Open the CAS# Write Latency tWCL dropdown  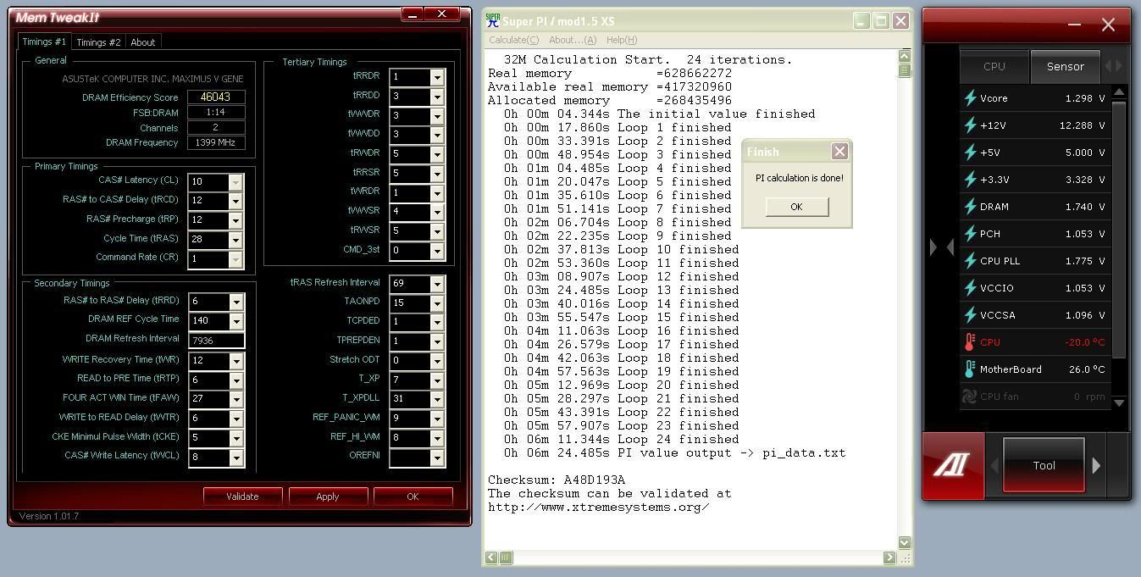click(x=235, y=458)
